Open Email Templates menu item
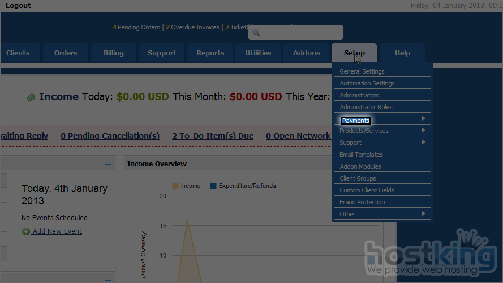The height and width of the screenshot is (283, 503). click(x=361, y=155)
